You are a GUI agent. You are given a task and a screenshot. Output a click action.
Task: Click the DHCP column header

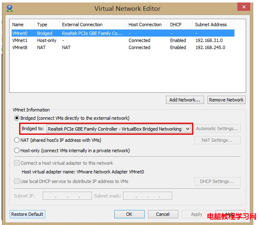[x=180, y=25]
